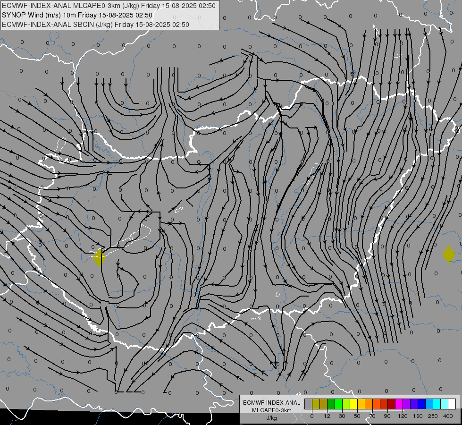Pick the dark green legend swatch right of the 12 tick
This screenshot has width=462, height=425.
(331, 404)
